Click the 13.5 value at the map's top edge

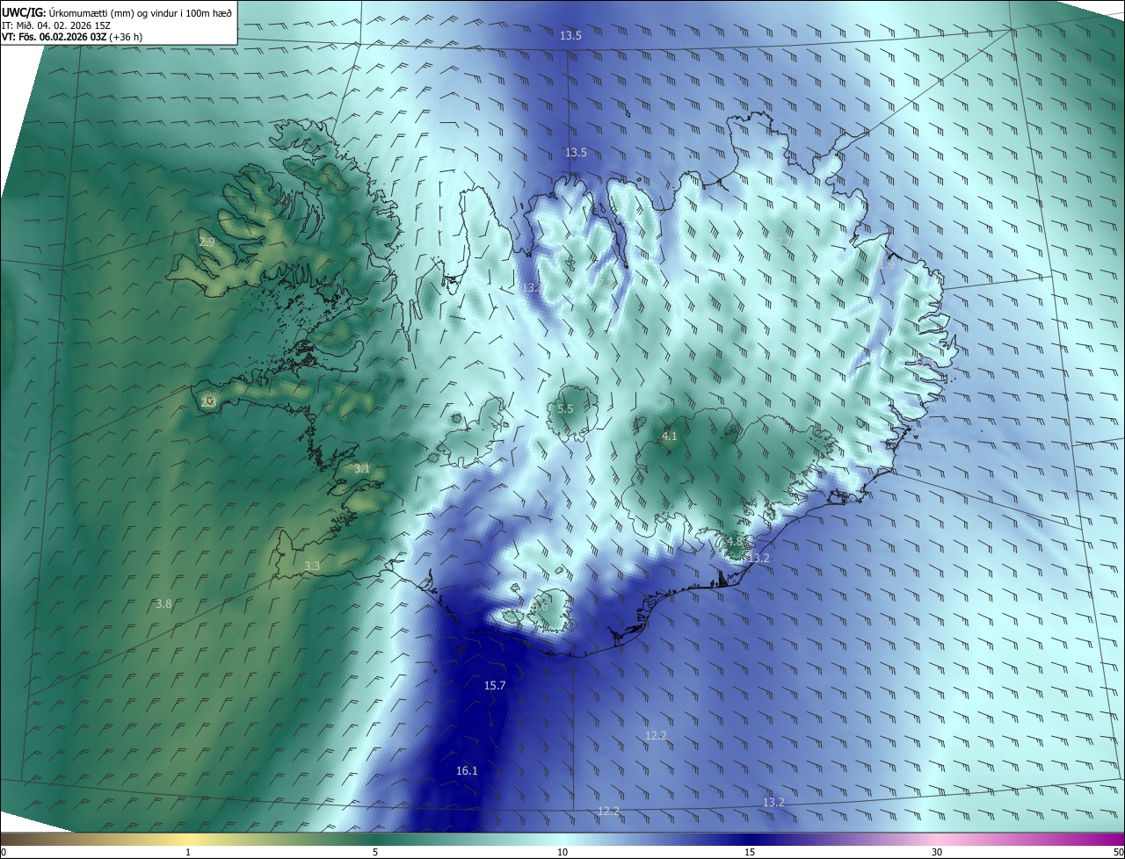tap(570, 35)
